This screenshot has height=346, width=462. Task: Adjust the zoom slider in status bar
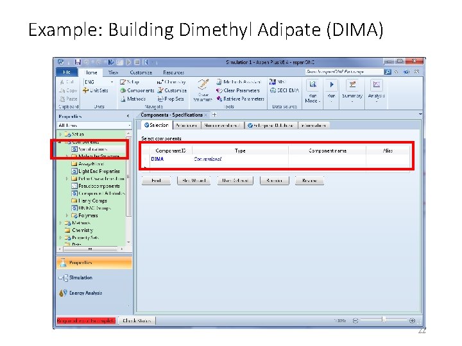point(383,320)
